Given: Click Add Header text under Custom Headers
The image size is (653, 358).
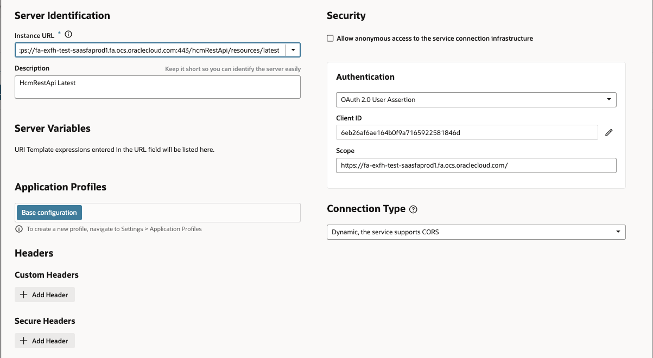Looking at the screenshot, I should 50,295.
